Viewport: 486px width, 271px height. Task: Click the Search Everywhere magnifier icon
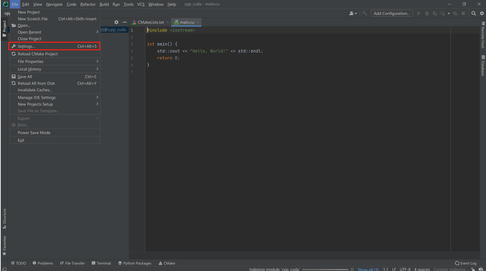pos(474,13)
